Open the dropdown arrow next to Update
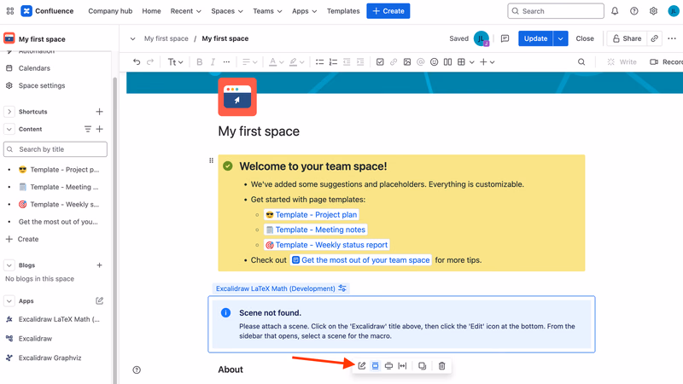 pos(561,38)
